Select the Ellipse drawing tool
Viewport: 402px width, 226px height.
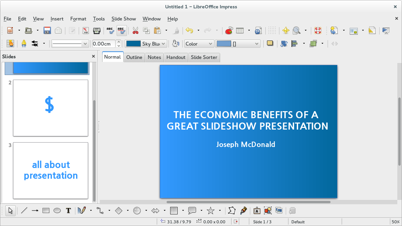tap(57, 211)
